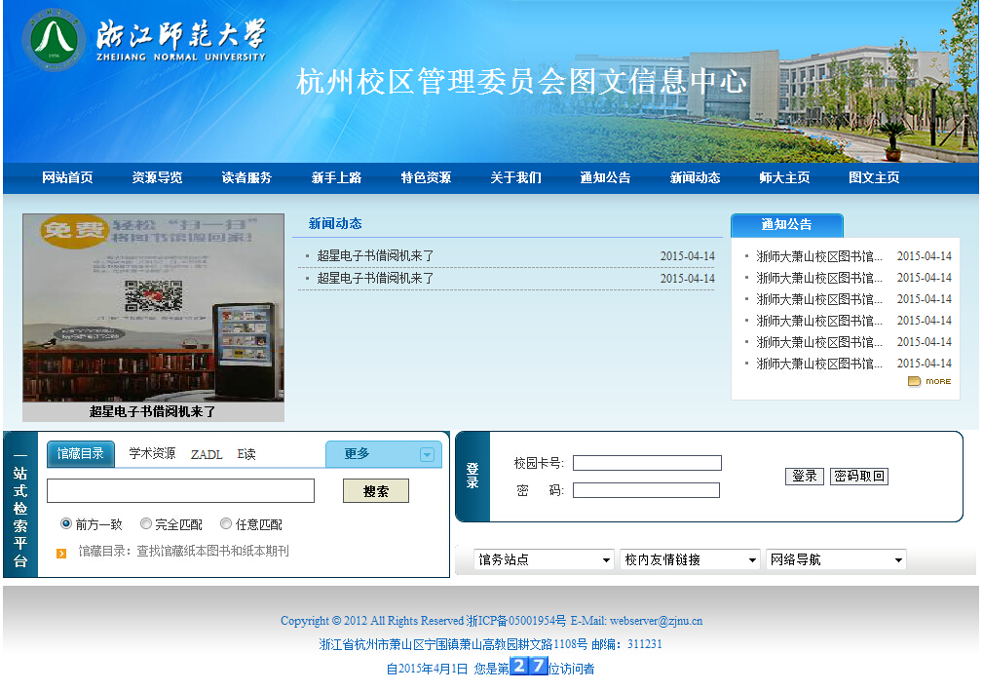The width and height of the screenshot is (983, 691).
Task: Open 资源导览 in the navigation bar
Action: 157,177
